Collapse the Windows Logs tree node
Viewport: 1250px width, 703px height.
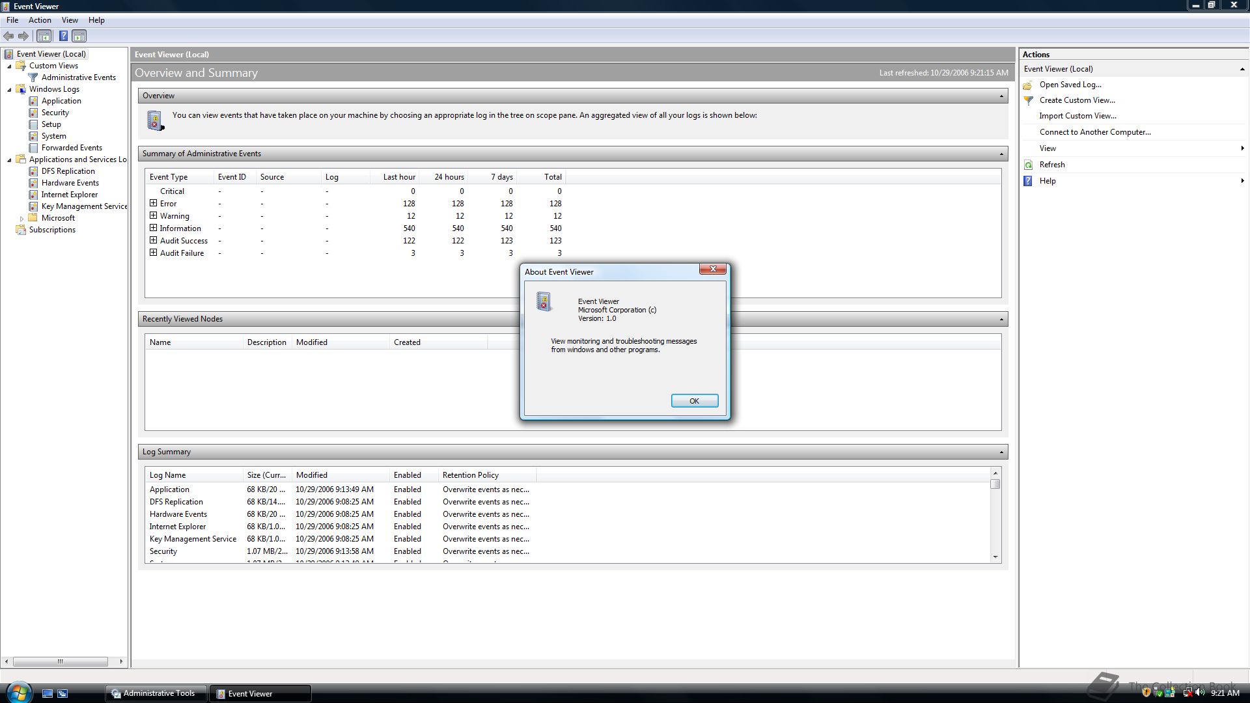[9, 90]
